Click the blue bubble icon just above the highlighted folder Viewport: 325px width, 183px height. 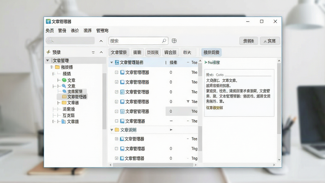point(64,91)
